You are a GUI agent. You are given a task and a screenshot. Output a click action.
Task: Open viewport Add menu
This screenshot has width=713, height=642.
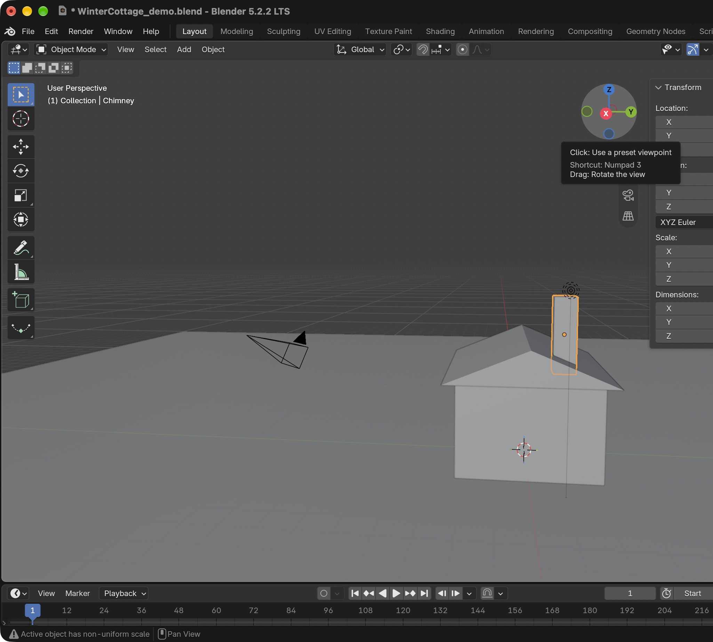(x=184, y=49)
